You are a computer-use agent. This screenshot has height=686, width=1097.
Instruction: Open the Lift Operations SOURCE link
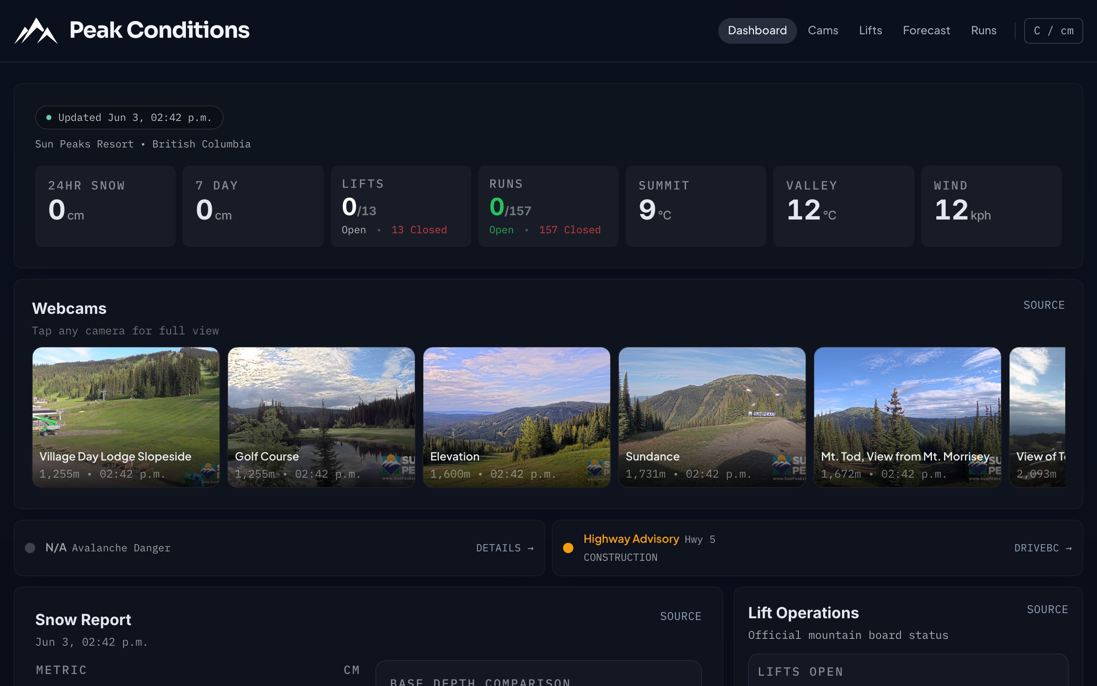(x=1047, y=609)
